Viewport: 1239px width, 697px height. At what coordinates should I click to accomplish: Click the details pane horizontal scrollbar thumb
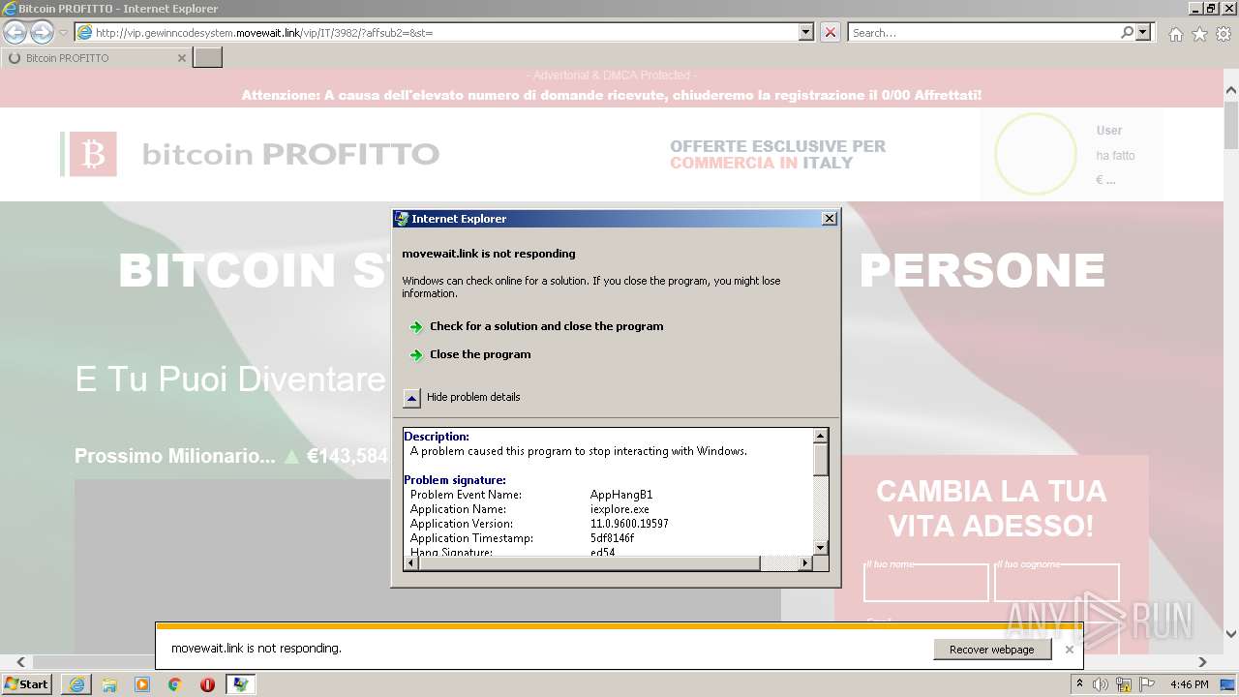coord(589,563)
